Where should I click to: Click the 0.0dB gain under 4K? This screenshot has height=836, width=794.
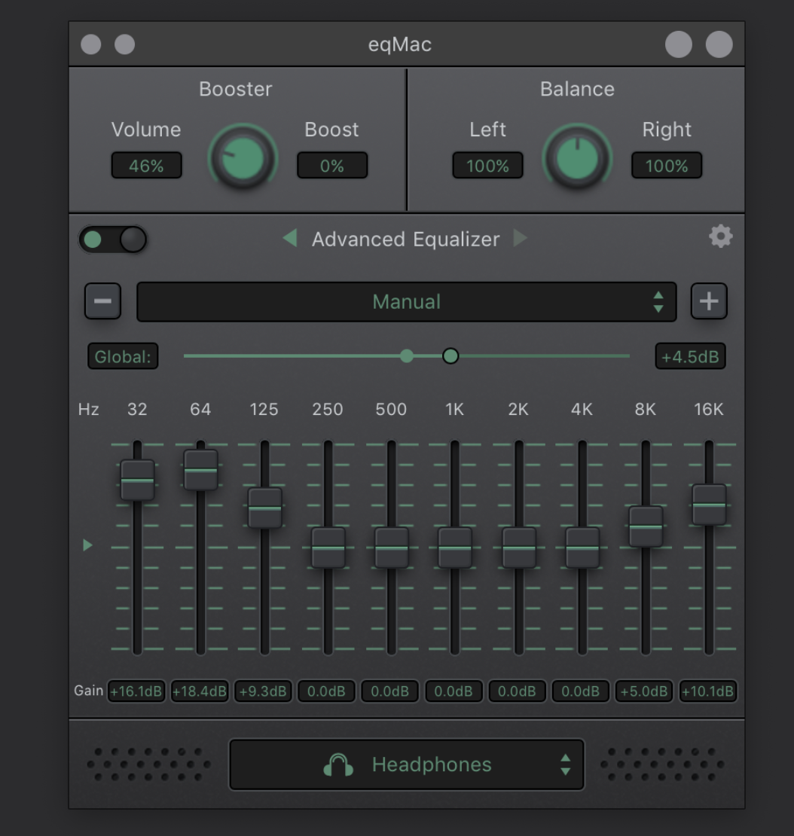pos(580,691)
